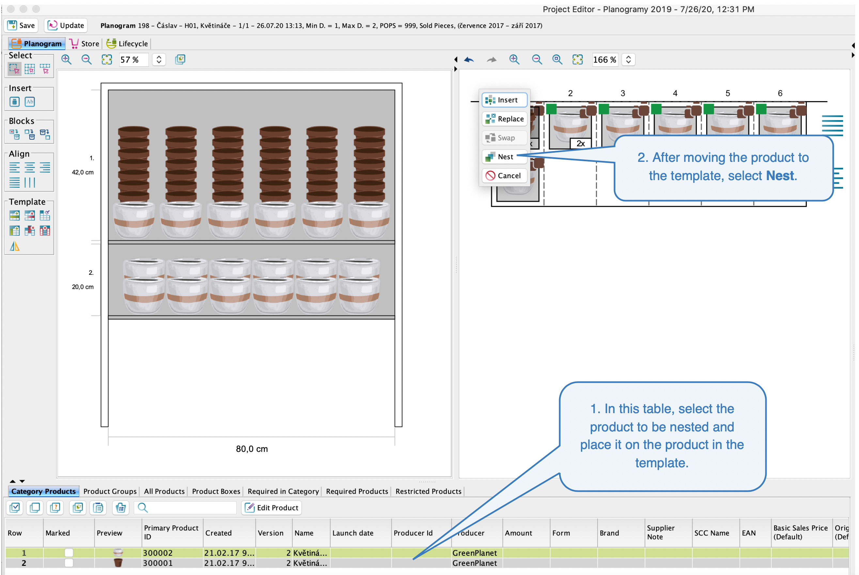
Task: Align selected products to the right
Action: 45,168
